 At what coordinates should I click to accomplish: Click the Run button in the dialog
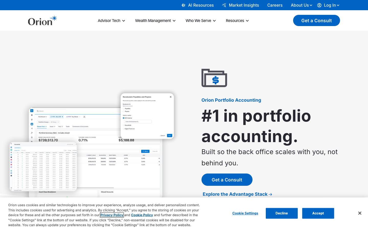click(x=169, y=135)
